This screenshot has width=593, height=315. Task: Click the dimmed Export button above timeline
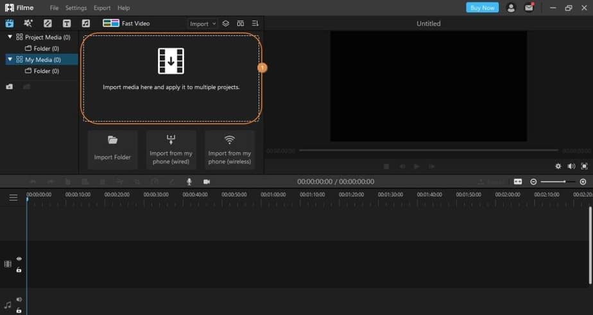(x=491, y=182)
